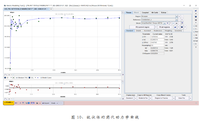Switch to the Tissue tab

[x=129, y=13]
